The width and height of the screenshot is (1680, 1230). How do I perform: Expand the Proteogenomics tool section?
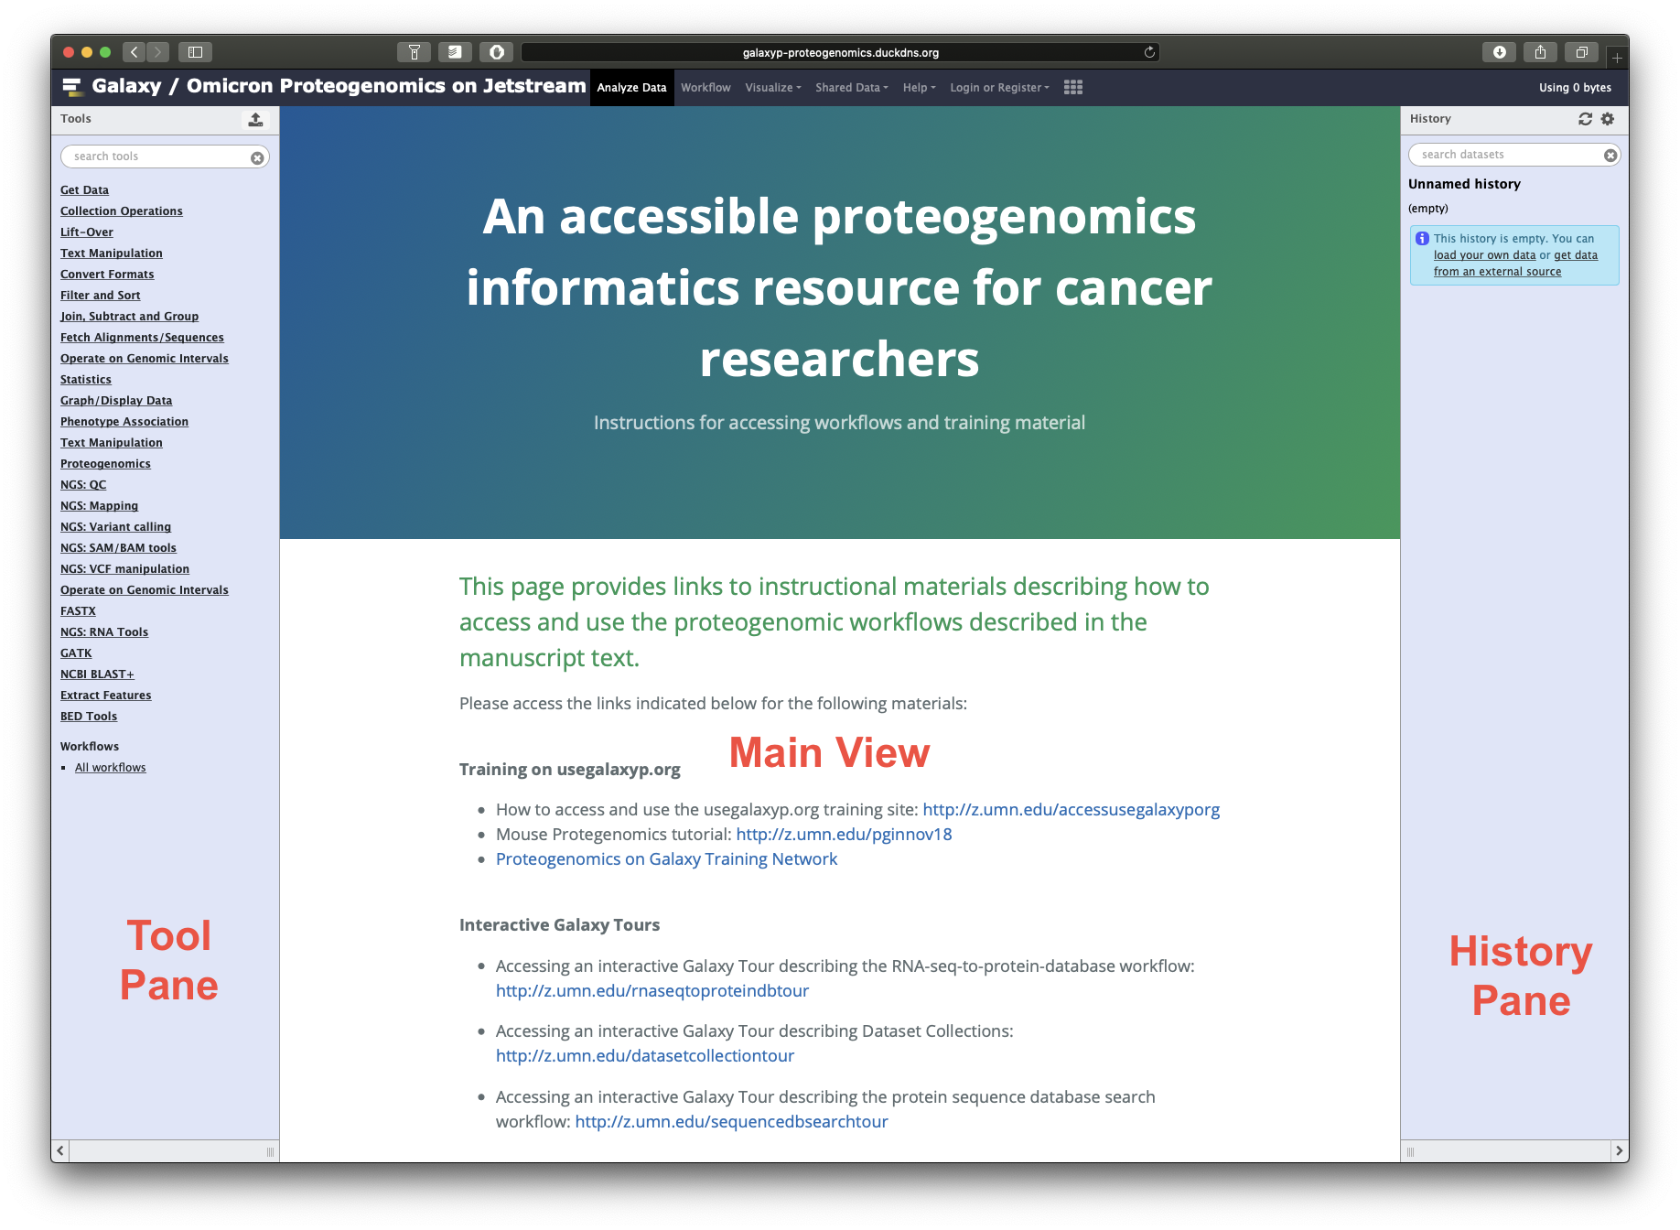click(x=105, y=464)
